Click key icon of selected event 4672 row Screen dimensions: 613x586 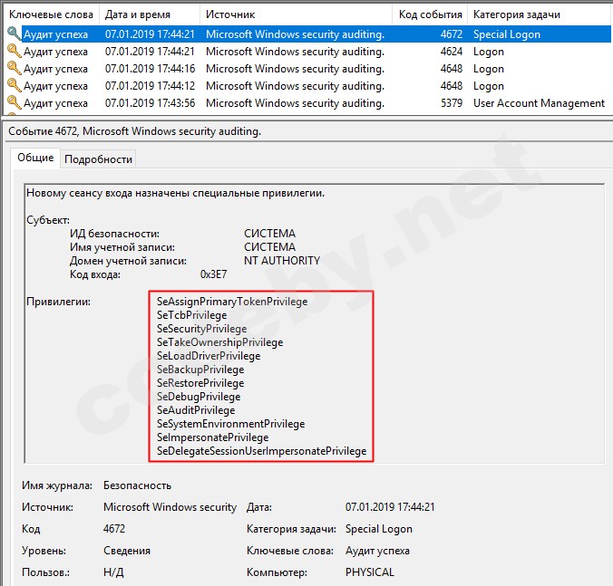[x=14, y=34]
